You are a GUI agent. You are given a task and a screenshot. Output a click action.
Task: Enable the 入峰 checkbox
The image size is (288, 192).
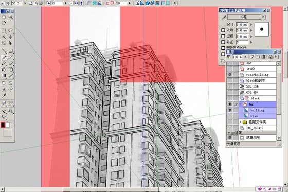(223, 30)
